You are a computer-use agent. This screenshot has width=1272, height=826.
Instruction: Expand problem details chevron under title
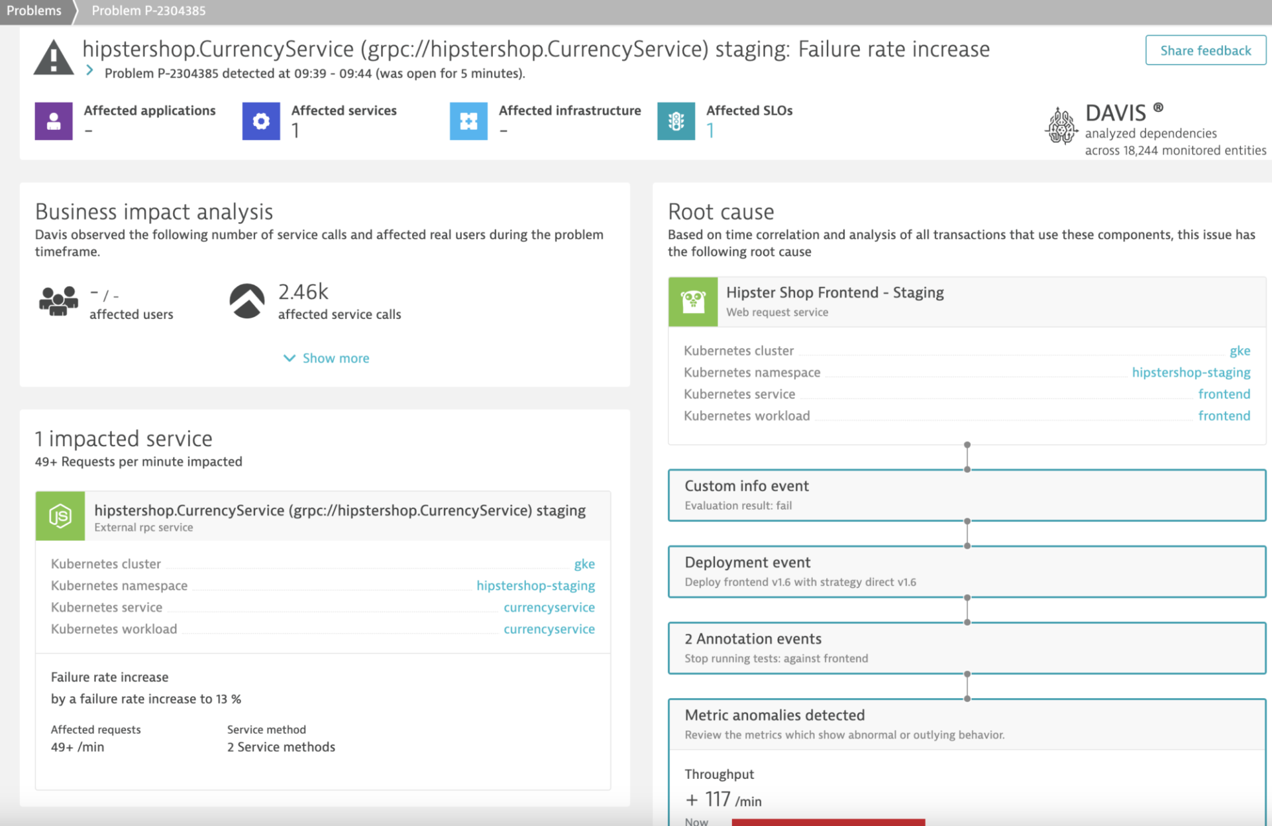tap(90, 70)
